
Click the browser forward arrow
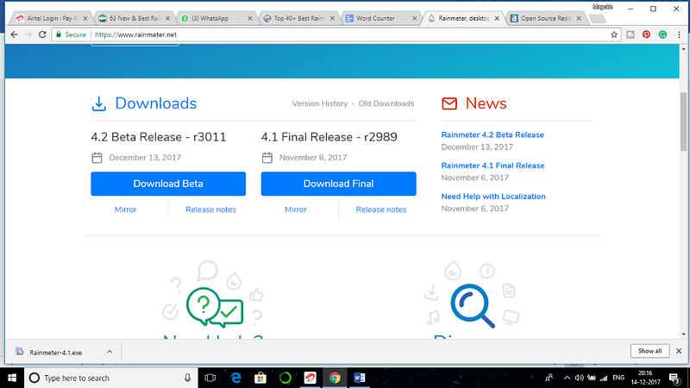tap(28, 34)
